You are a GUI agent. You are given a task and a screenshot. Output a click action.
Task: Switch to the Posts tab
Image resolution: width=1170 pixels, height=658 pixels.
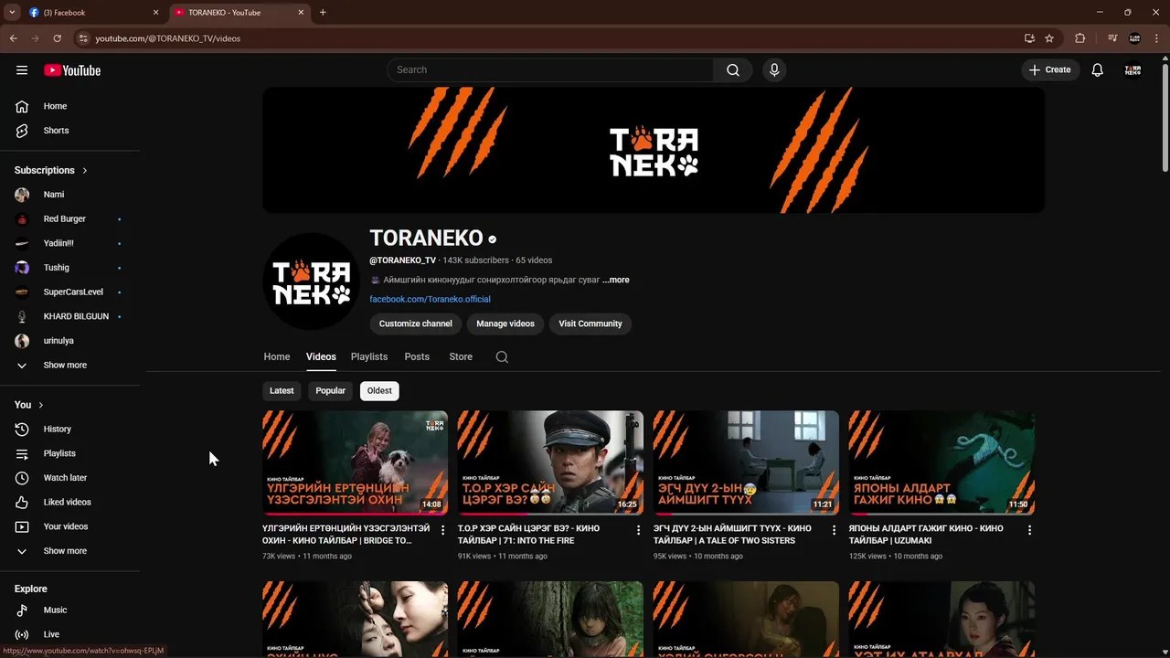[x=417, y=357]
